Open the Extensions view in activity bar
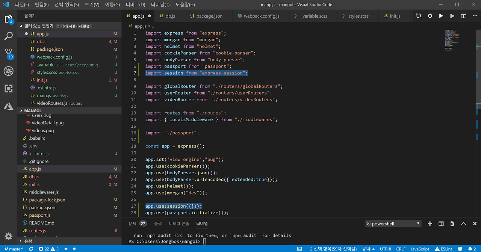 [8, 89]
